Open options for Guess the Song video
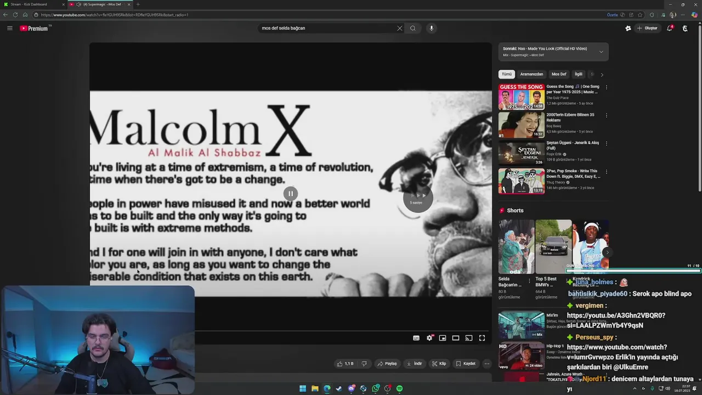Image resolution: width=702 pixels, height=395 pixels. [x=606, y=87]
